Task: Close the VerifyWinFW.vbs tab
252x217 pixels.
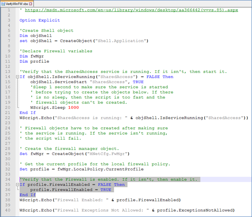Action: tap(31, 4)
